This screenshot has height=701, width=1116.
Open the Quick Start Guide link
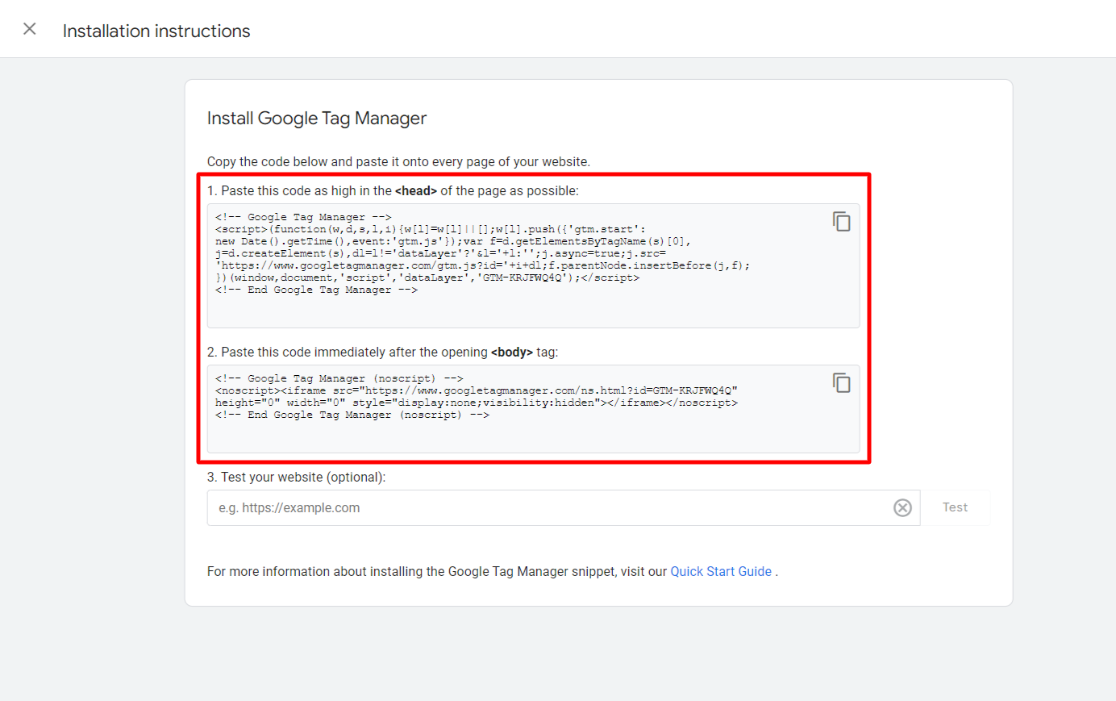click(721, 571)
